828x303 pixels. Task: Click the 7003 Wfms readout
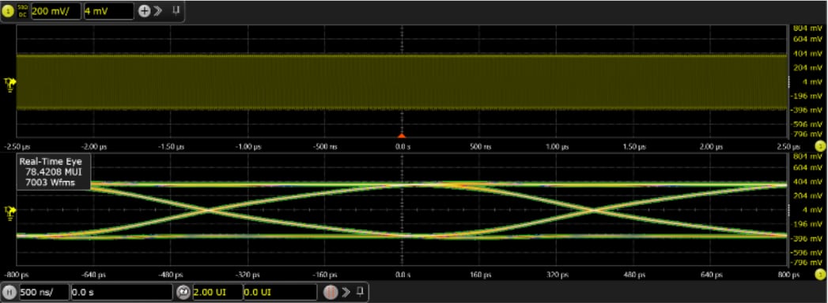[50, 182]
